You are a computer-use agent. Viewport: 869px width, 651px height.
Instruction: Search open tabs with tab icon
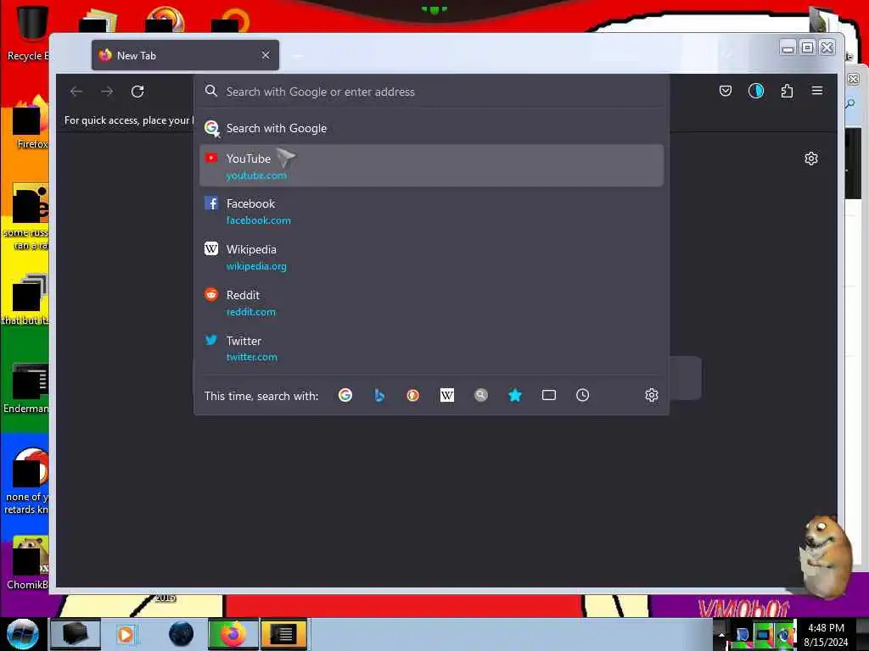549,395
